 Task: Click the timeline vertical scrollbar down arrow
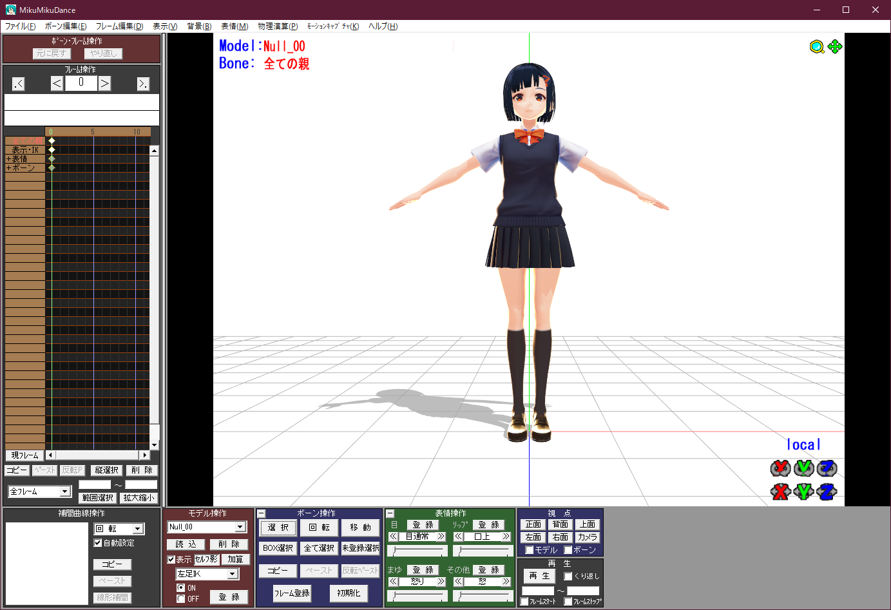coord(154,445)
